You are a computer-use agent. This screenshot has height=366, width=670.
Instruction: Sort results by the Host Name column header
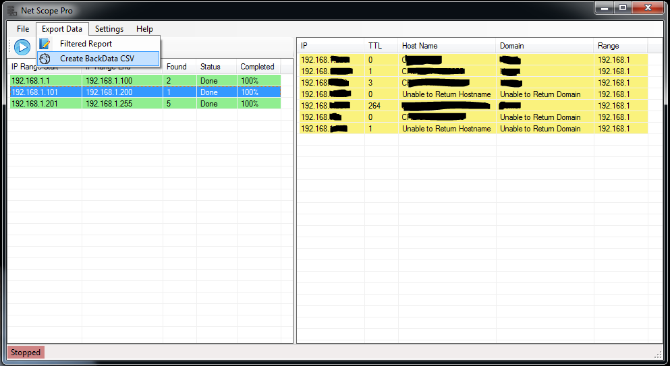coord(447,46)
